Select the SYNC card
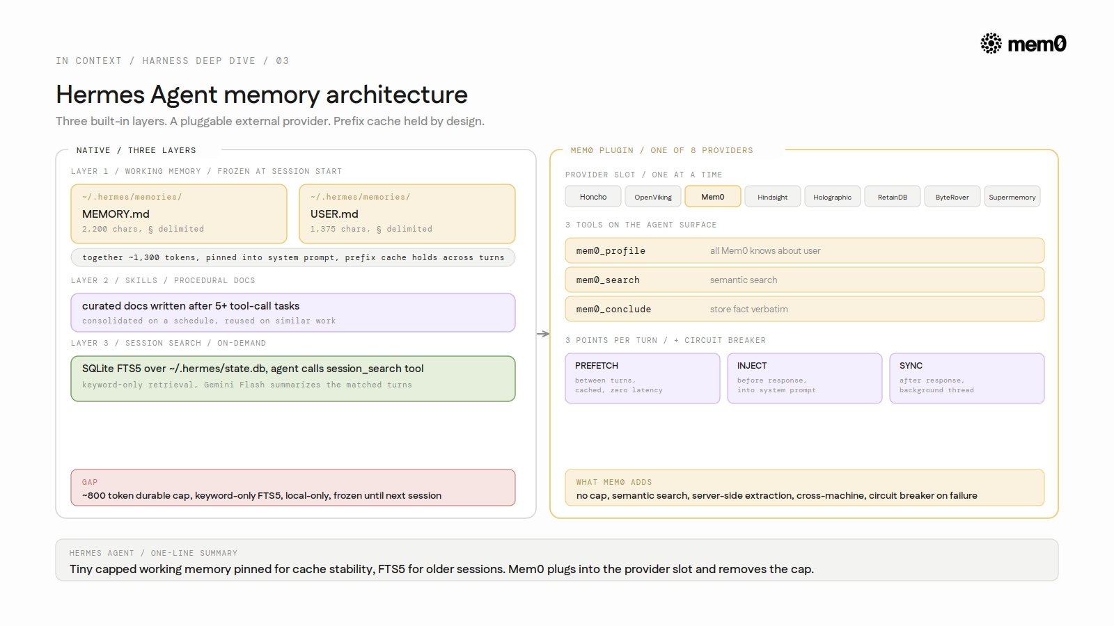The image size is (1114, 626). click(x=967, y=378)
